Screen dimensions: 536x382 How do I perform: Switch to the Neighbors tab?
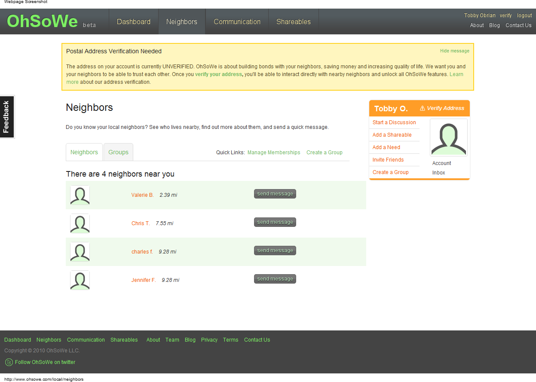84,152
